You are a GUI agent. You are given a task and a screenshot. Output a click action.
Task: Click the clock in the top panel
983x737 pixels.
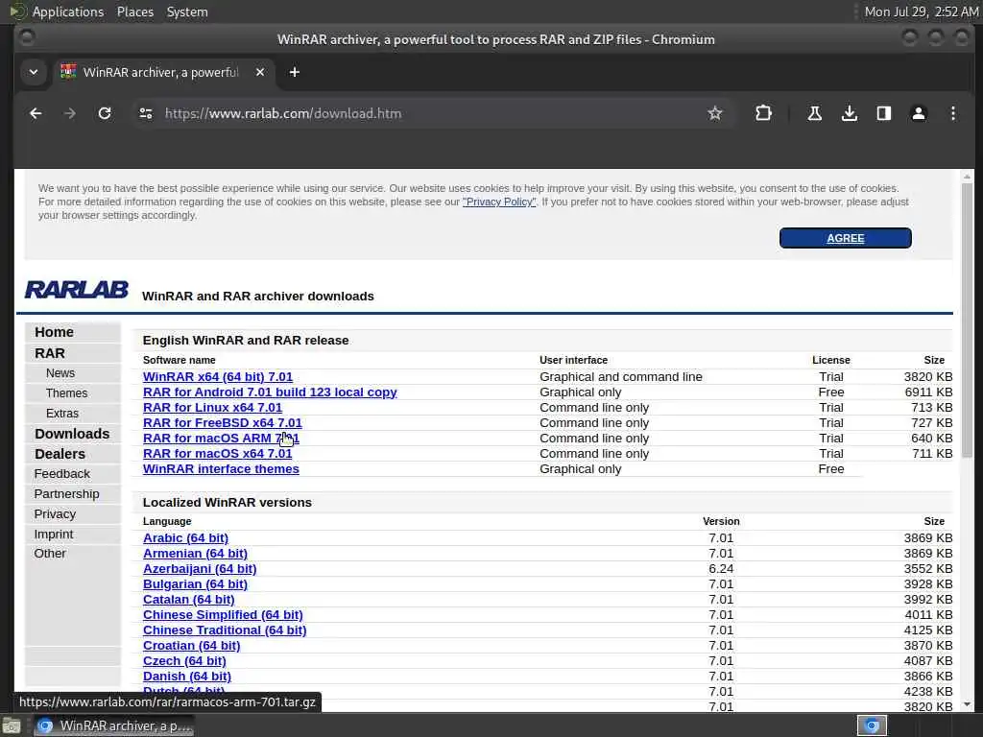coord(921,12)
